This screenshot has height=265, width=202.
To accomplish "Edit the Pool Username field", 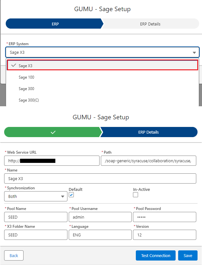I will [100, 217].
